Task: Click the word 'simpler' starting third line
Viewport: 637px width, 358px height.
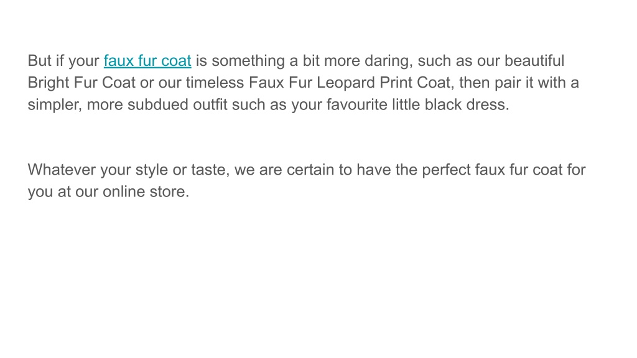Action: click(55, 104)
